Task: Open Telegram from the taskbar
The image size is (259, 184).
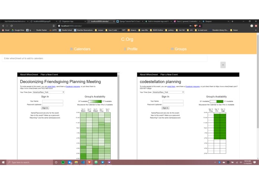Action: click(x=102, y=162)
